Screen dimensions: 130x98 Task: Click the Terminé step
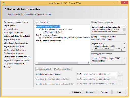[7, 67]
